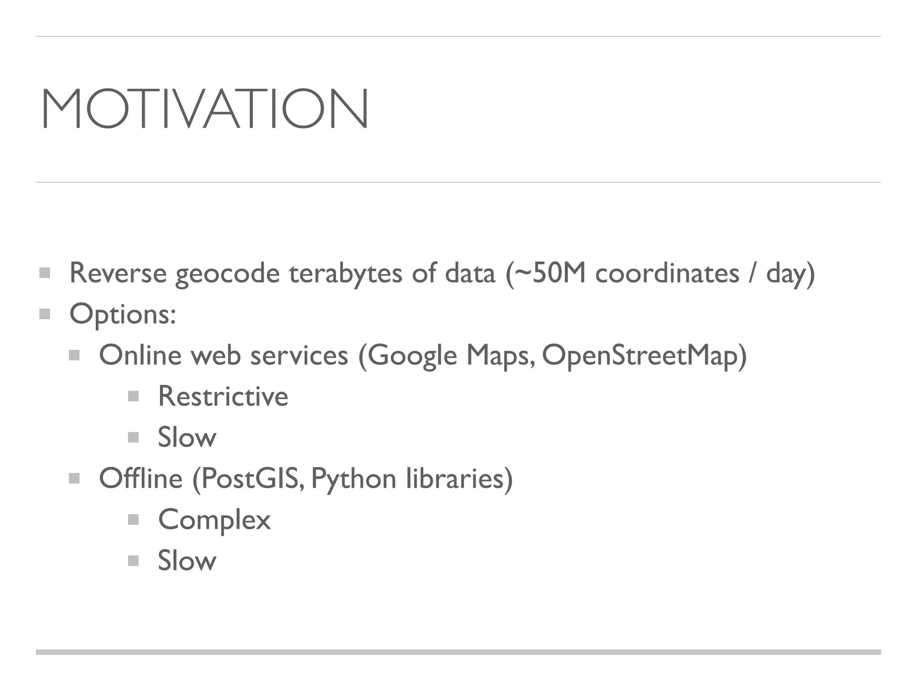The width and height of the screenshot is (917, 688).
Task: Click the thick gray bar at slide bottom
Action: (x=458, y=652)
